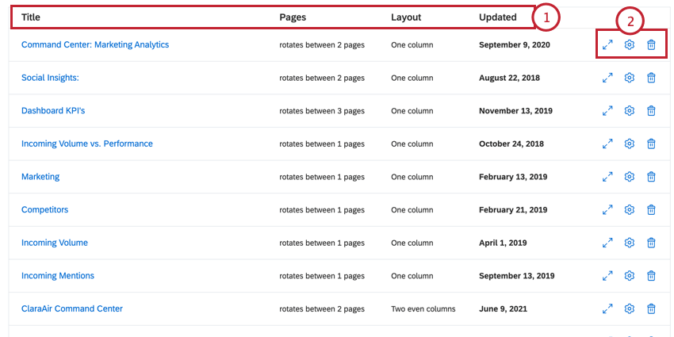Open settings for Incoming Mentions row

(x=630, y=275)
